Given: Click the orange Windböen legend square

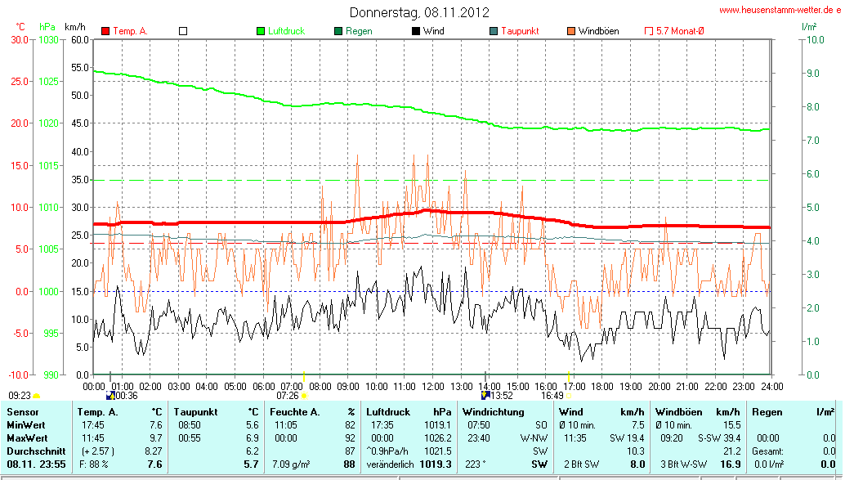Looking at the screenshot, I should pyautogui.click(x=570, y=31).
